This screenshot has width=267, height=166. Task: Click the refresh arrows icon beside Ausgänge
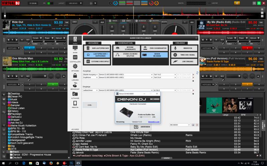click(197, 73)
